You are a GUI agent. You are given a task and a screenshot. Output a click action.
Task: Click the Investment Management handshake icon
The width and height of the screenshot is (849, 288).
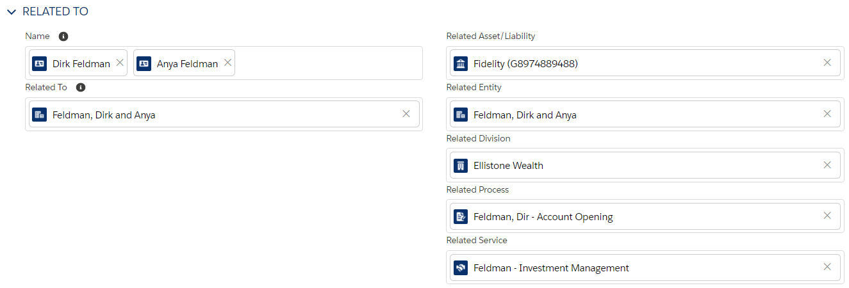(461, 268)
